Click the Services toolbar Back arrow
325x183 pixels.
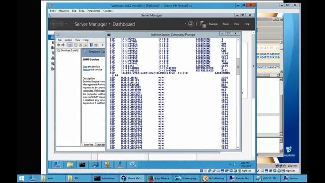point(59,45)
